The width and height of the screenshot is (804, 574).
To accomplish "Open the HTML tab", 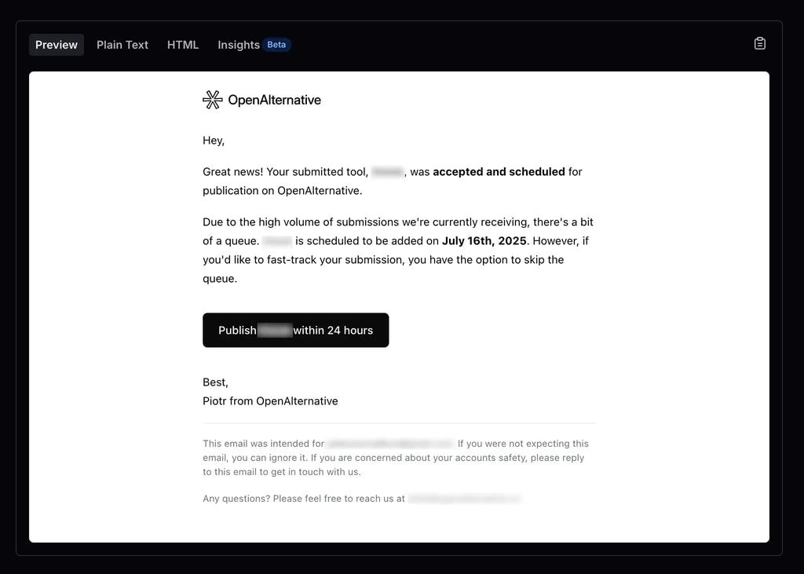I will (182, 45).
